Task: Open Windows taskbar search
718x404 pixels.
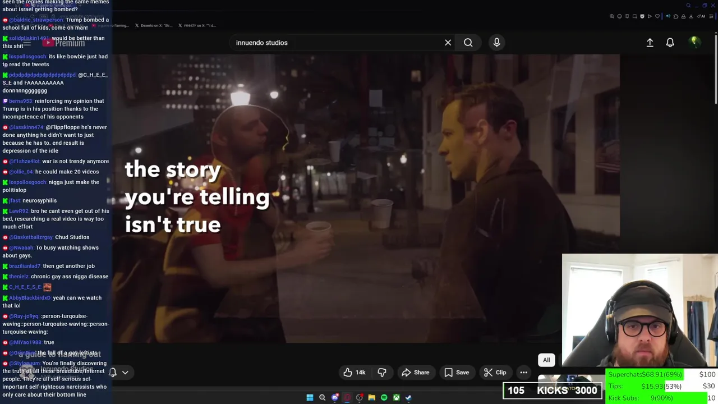Action: [322, 397]
